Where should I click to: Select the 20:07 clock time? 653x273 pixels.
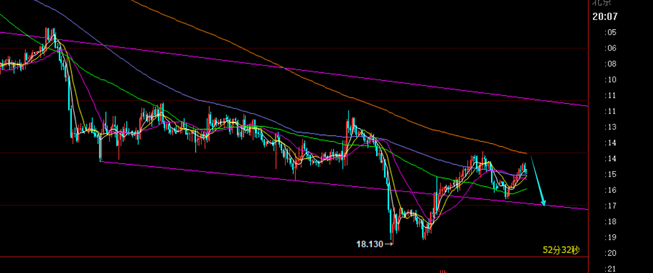pos(605,17)
